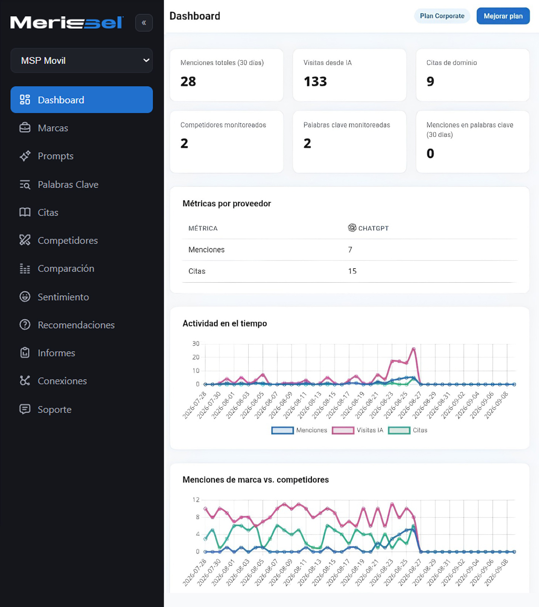Screen dimensions: 539x607
Task: Click the Plan Corporate badge
Action: (x=442, y=16)
